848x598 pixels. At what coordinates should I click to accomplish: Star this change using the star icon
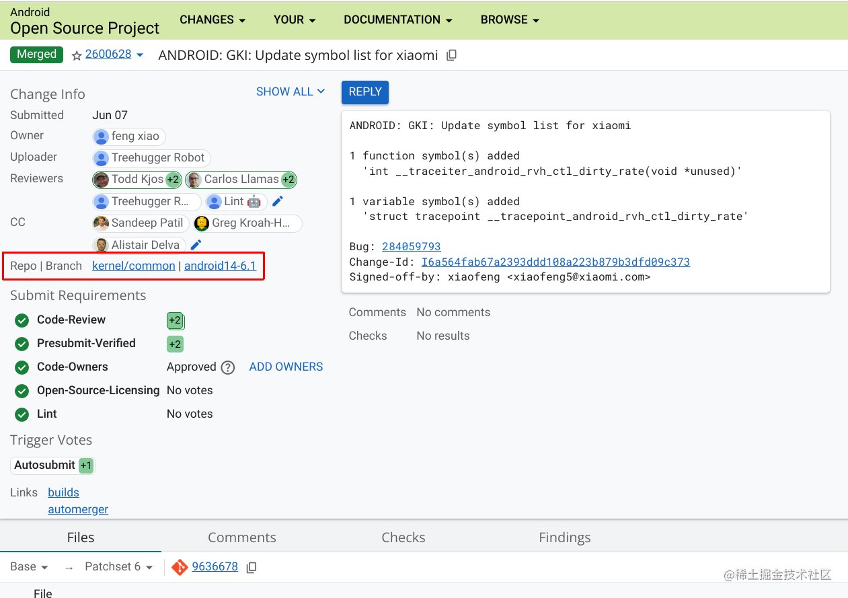tap(77, 55)
